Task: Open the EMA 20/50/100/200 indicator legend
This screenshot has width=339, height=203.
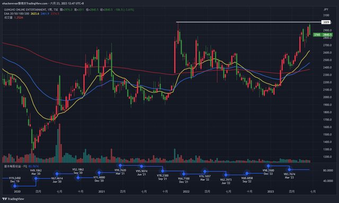Action: (16, 14)
